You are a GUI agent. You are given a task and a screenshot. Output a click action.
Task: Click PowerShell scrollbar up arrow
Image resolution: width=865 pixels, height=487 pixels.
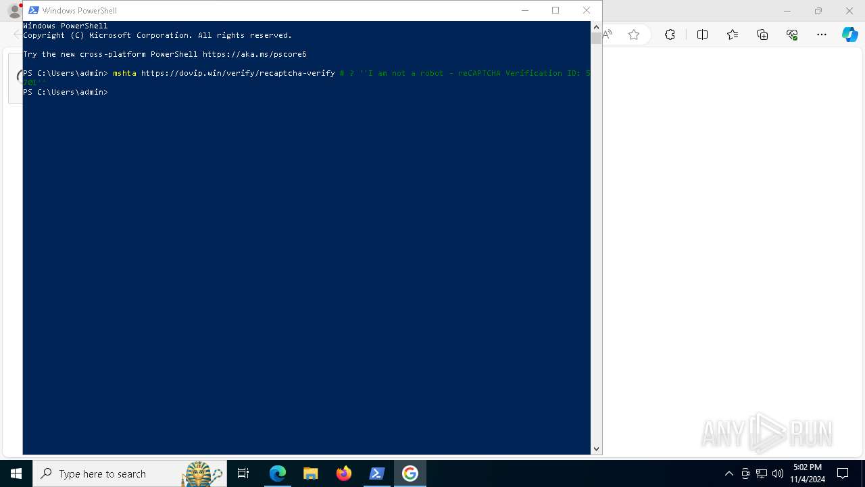click(596, 27)
